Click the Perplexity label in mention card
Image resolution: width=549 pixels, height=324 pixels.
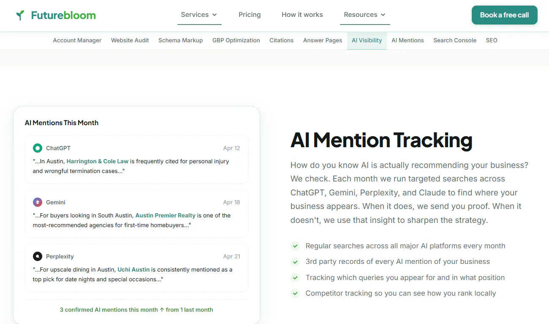click(x=60, y=256)
